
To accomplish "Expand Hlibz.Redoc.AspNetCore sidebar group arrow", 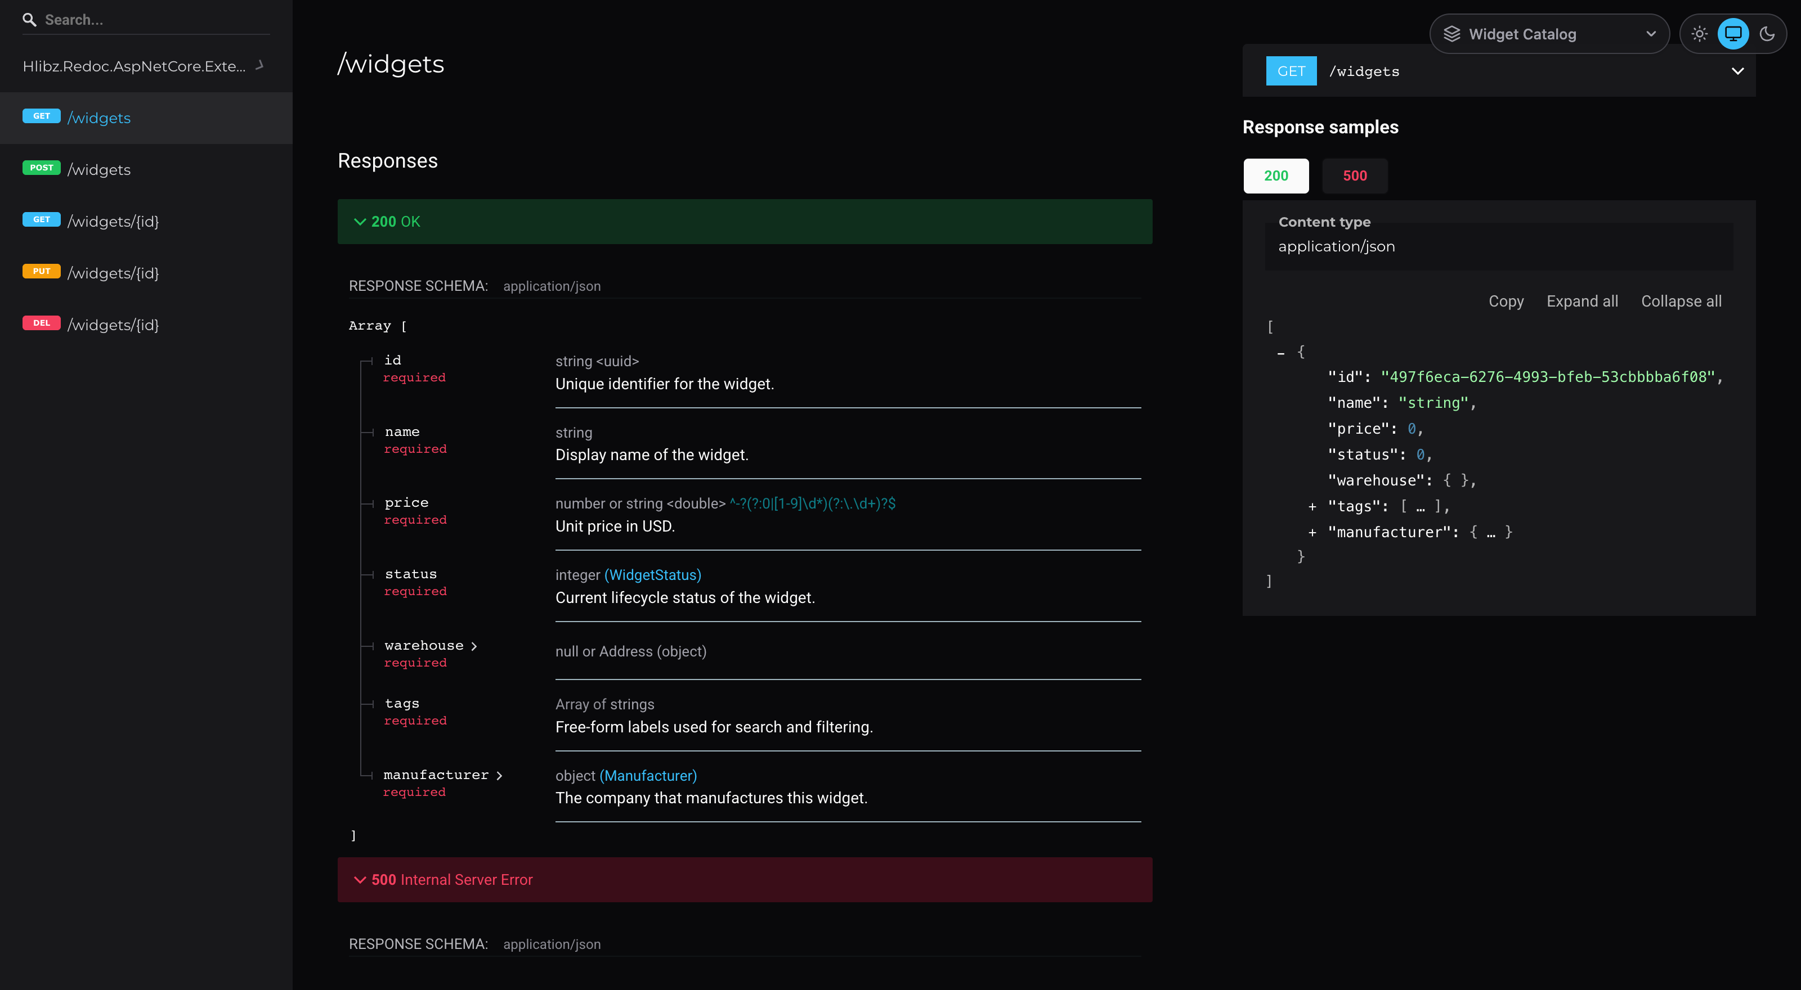I will pyautogui.click(x=259, y=66).
